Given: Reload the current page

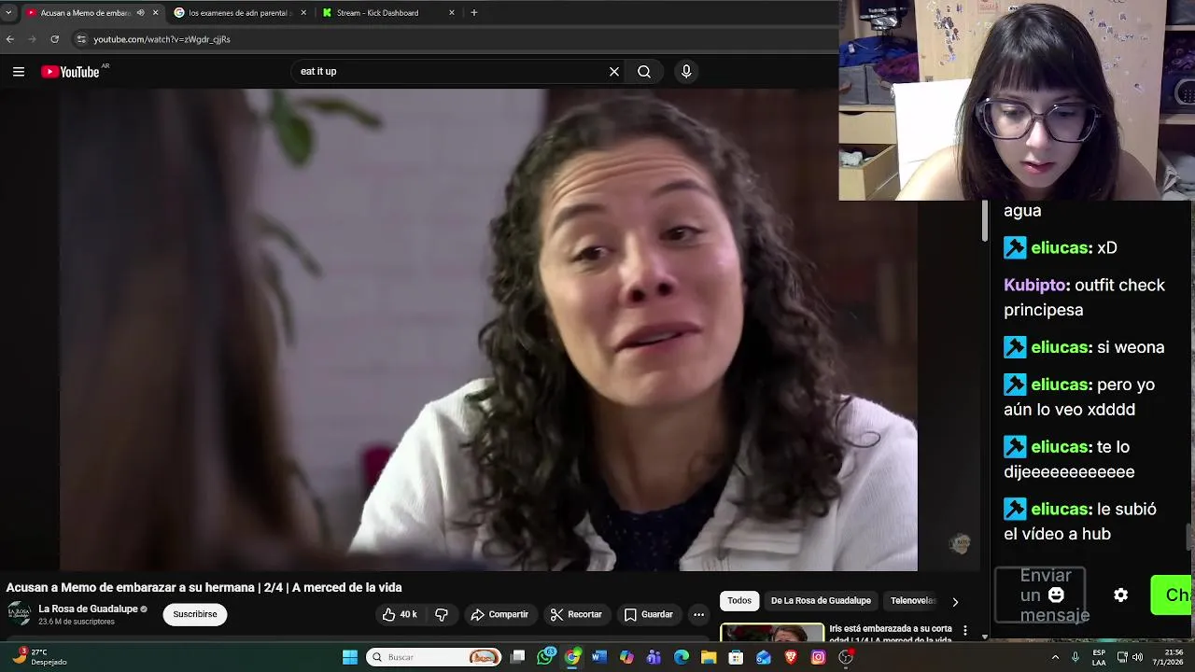Looking at the screenshot, I should tap(54, 39).
